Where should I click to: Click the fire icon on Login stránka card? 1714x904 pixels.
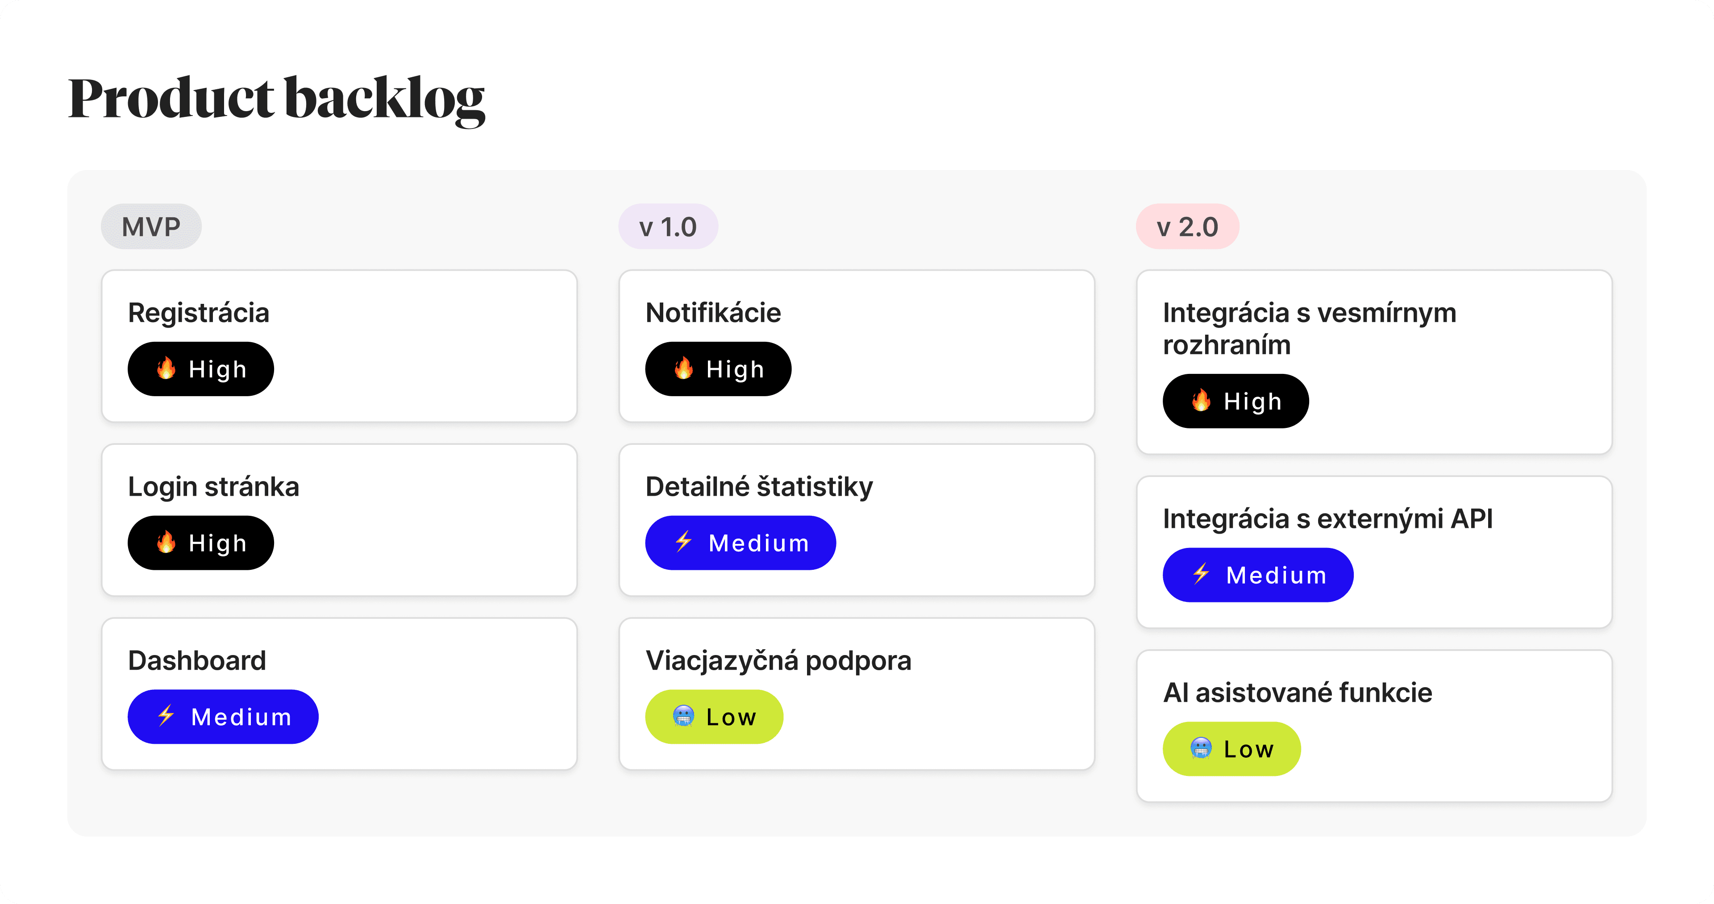tap(166, 542)
